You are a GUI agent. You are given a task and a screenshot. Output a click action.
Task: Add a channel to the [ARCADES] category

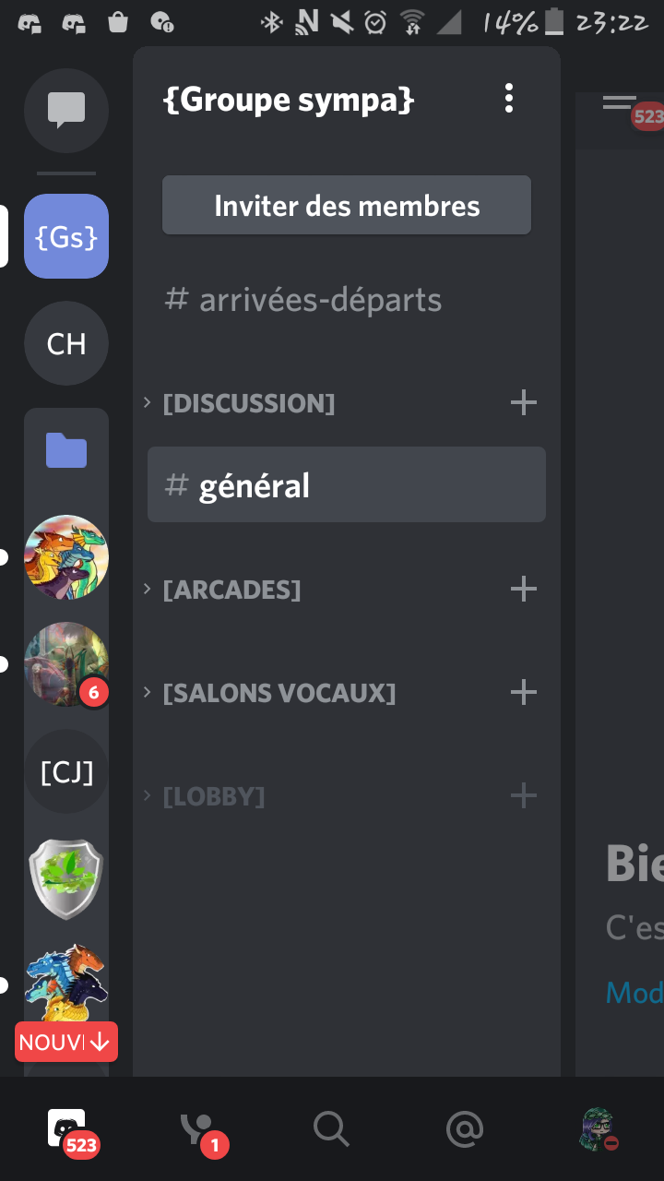click(x=523, y=589)
